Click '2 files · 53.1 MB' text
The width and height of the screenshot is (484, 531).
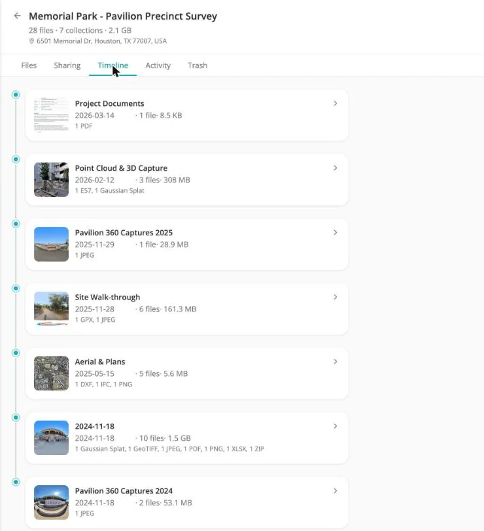click(x=164, y=503)
